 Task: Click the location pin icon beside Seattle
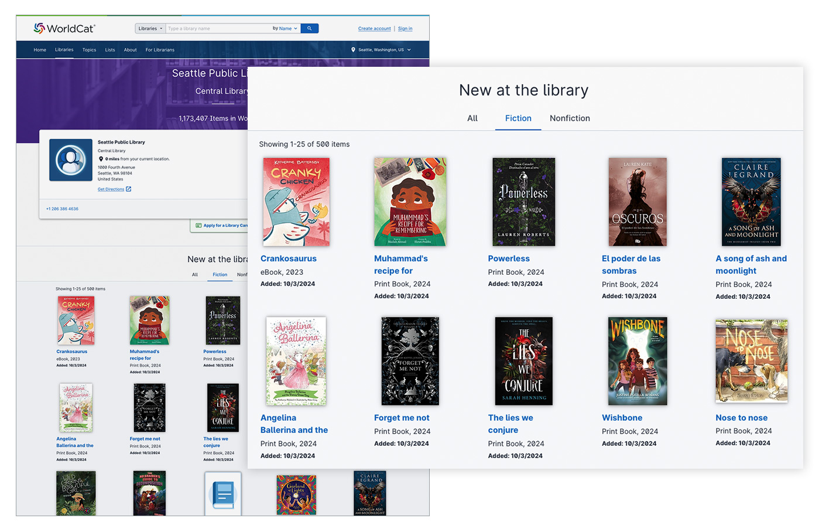(353, 50)
